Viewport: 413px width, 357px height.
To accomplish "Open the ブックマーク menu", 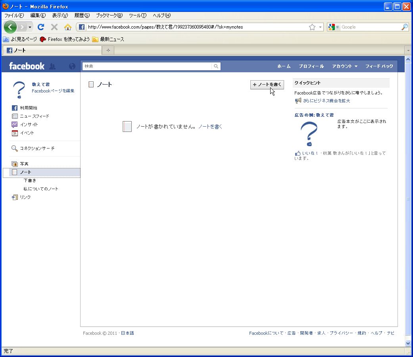I will coord(109,15).
